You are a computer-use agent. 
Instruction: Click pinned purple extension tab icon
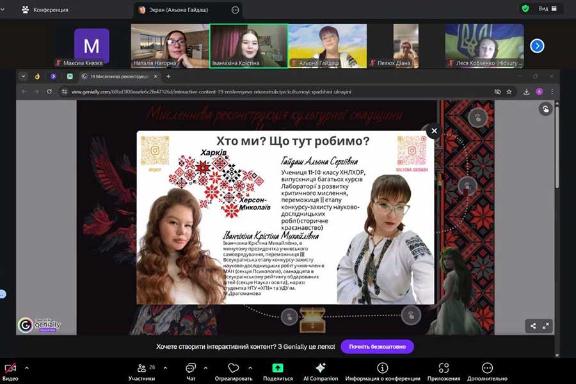coord(54,76)
